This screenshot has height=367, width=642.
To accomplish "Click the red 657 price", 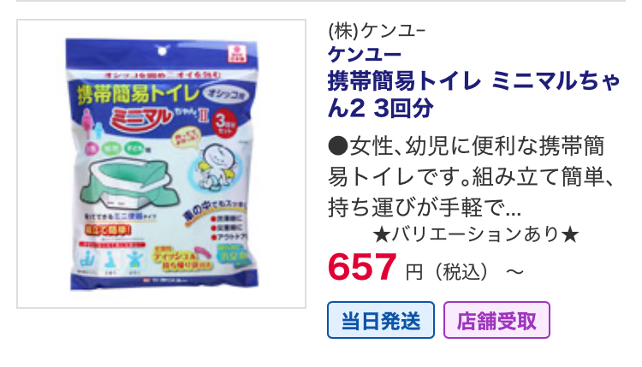I will pos(362,267).
